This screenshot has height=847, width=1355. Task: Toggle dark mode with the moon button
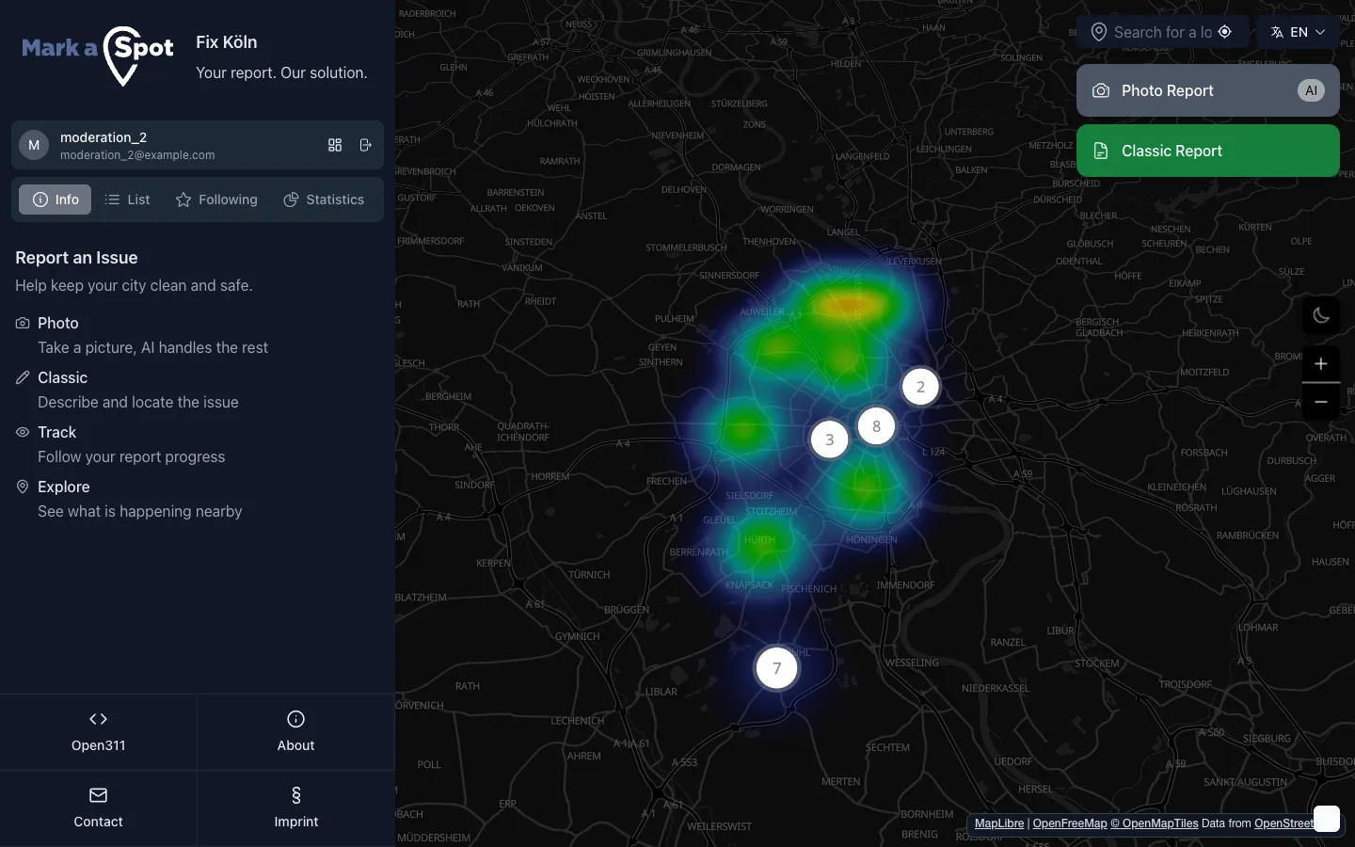tap(1321, 315)
